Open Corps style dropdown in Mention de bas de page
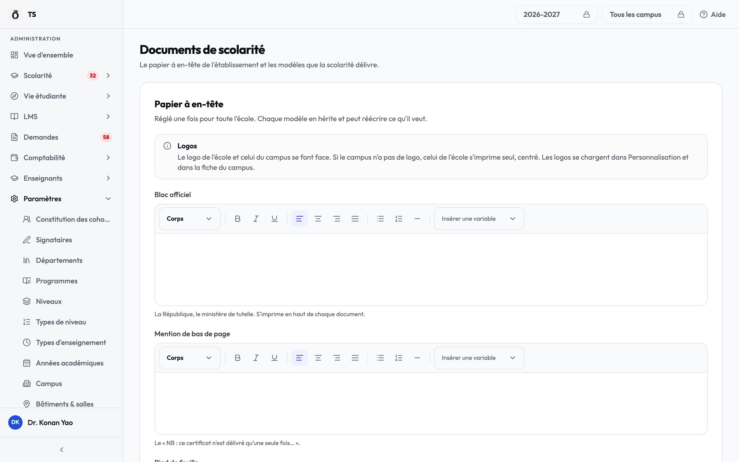Viewport: 739px width, 462px height. pos(190,358)
